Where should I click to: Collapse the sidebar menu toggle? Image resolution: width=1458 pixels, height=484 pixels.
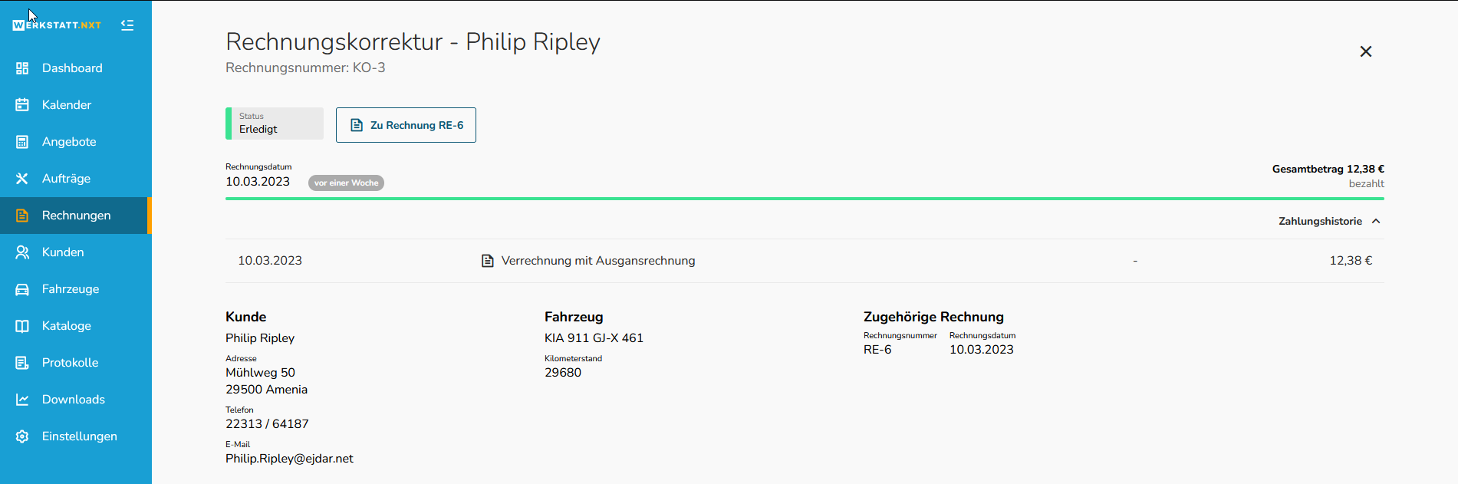[127, 25]
